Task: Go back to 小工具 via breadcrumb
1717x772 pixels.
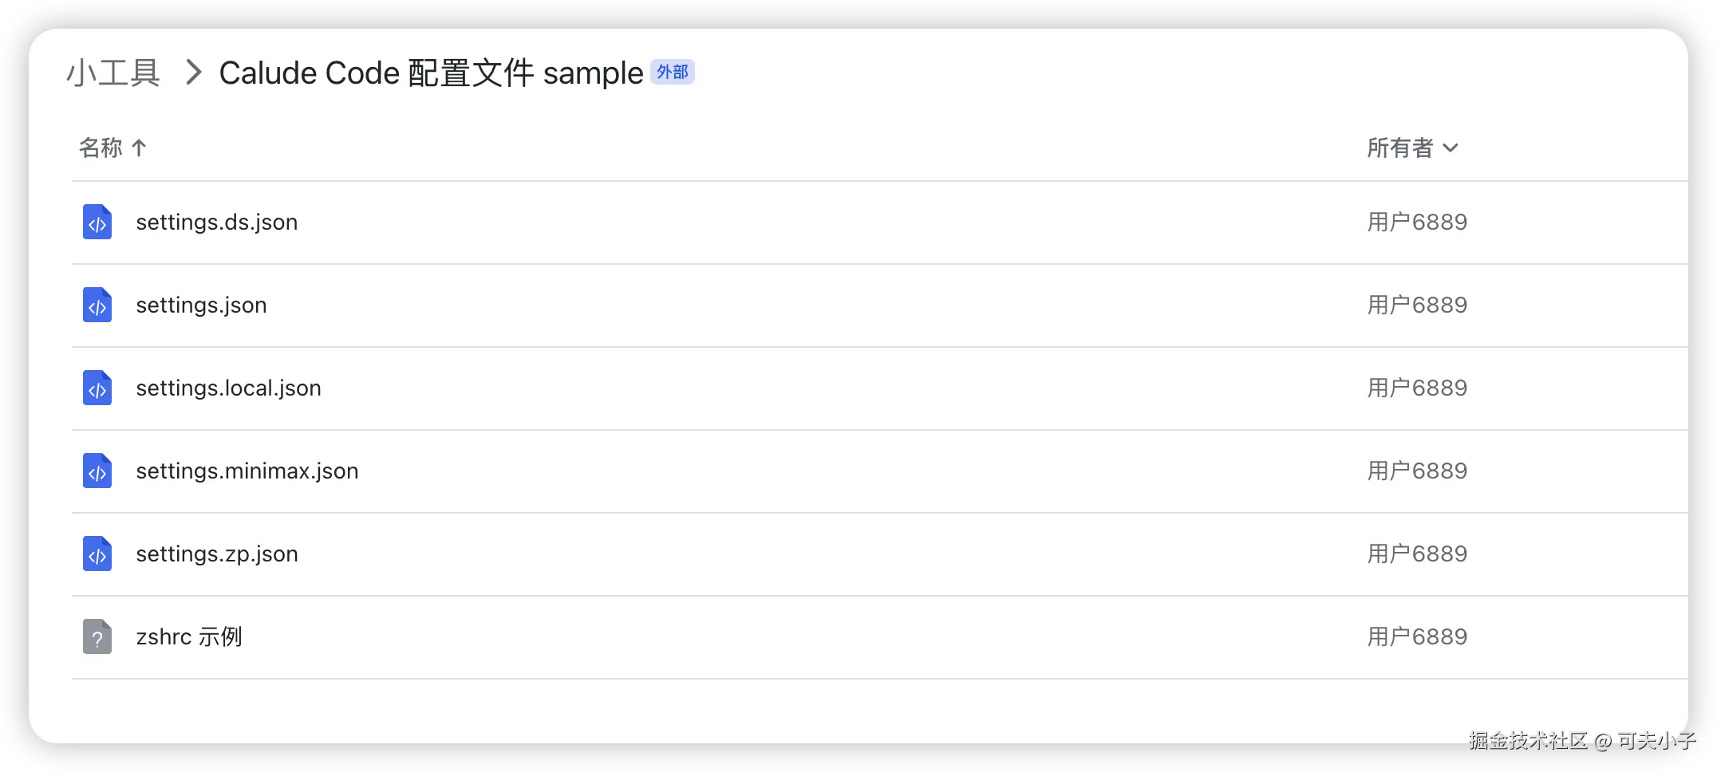Action: coord(112,73)
